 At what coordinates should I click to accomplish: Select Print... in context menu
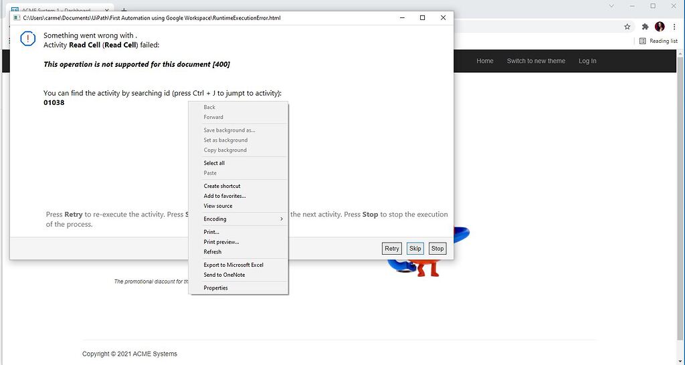click(238, 232)
